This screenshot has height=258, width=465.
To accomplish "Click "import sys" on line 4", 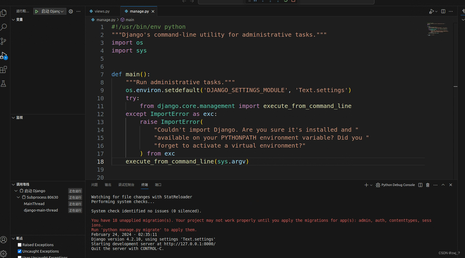I will point(129,51).
